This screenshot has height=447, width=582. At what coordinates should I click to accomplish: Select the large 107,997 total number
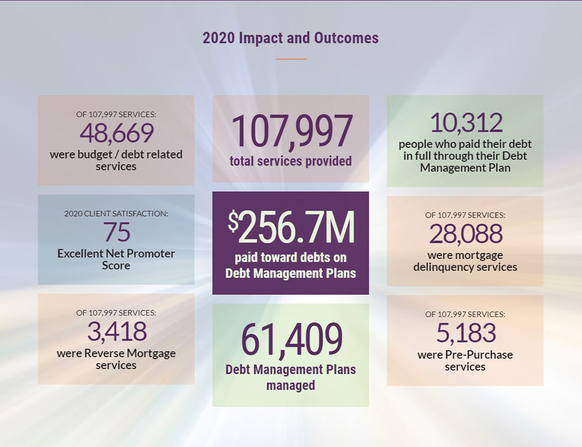coord(290,131)
